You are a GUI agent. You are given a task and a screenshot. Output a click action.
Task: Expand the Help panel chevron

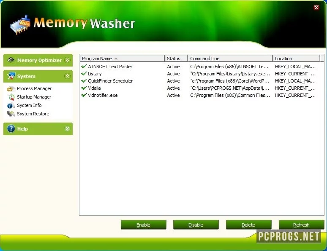point(67,129)
